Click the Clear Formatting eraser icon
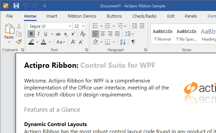216x133 pixels. [83, 34]
